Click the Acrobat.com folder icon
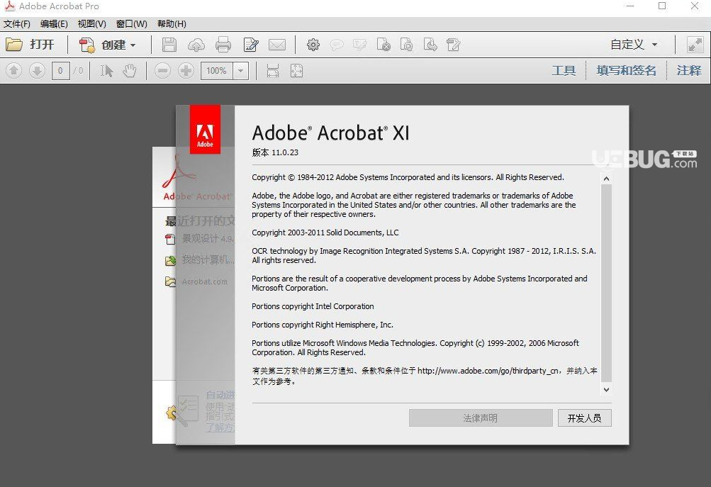The image size is (711, 487). (171, 282)
